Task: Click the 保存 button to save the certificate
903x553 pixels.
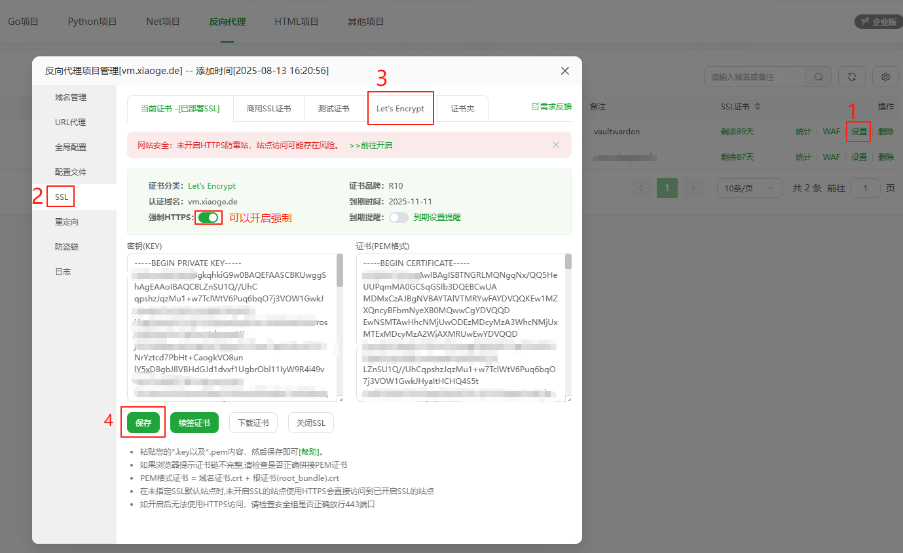Action: pos(142,423)
